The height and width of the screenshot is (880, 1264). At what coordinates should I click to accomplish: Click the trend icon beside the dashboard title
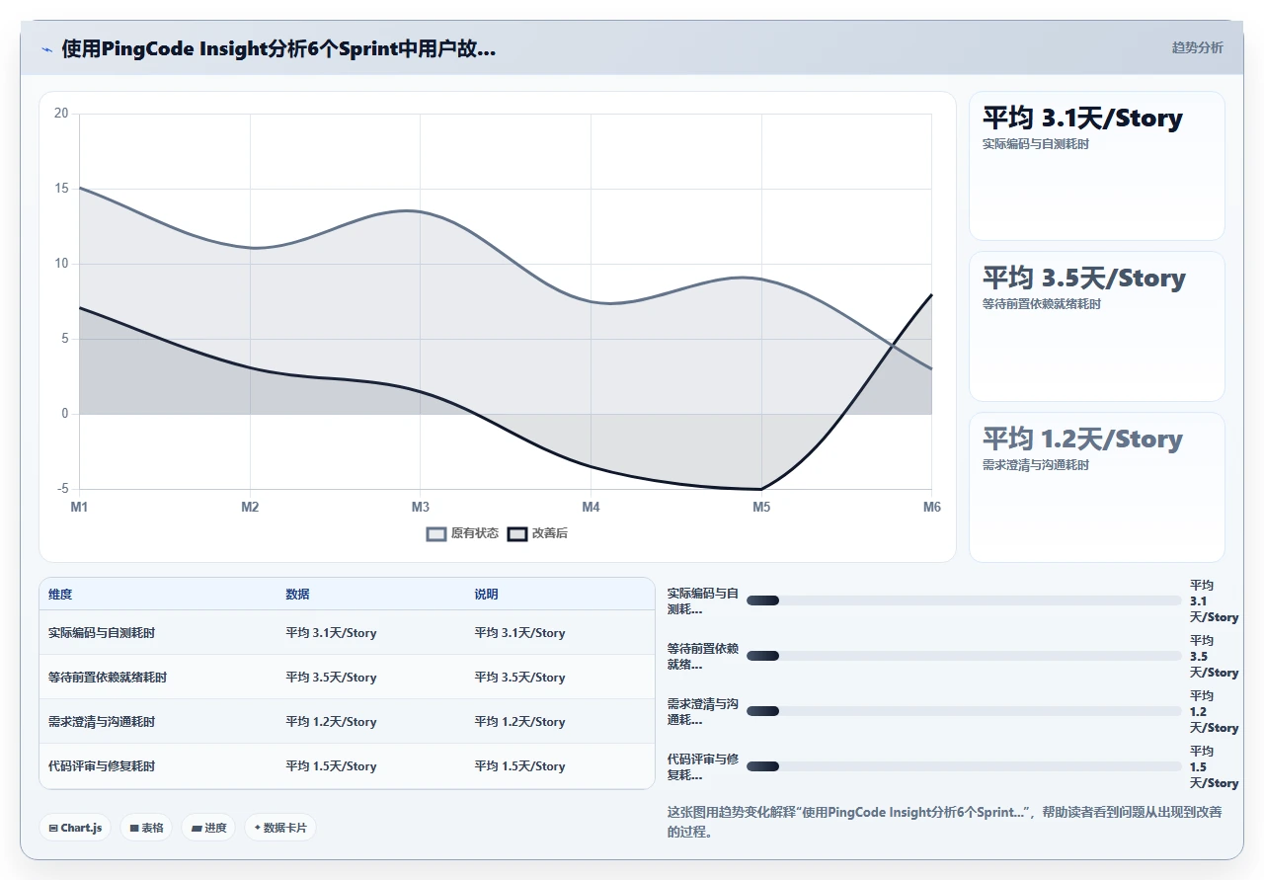pos(47,49)
